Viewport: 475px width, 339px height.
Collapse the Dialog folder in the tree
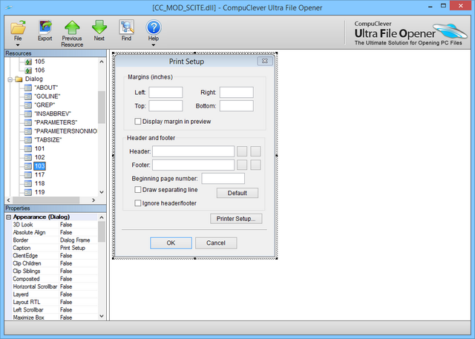[x=9, y=79]
